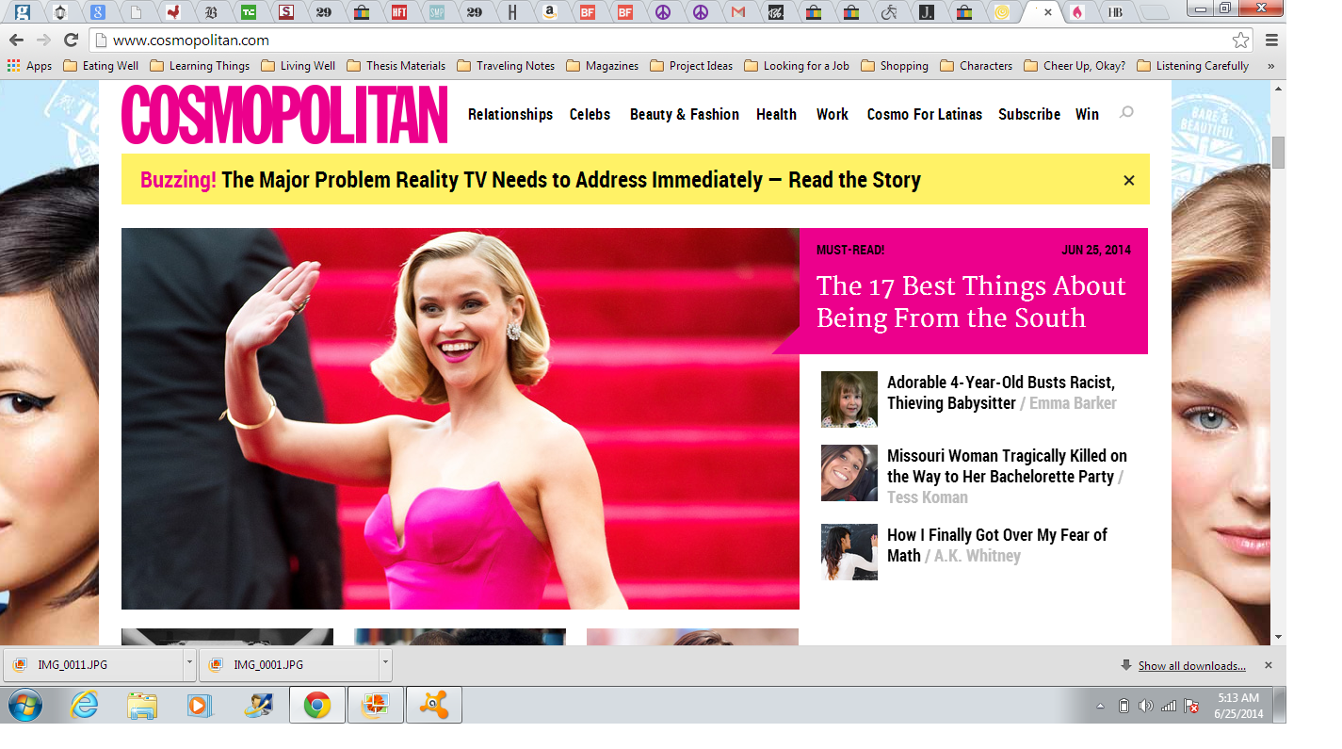Switch to the red rooster tab
The image size is (1342, 749).
pyautogui.click(x=172, y=12)
